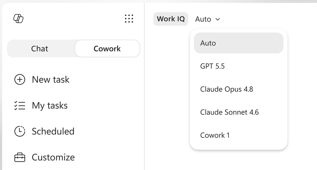The image size is (317, 170).
Task: Collapse the Auto model dropdown
Action: (x=208, y=19)
